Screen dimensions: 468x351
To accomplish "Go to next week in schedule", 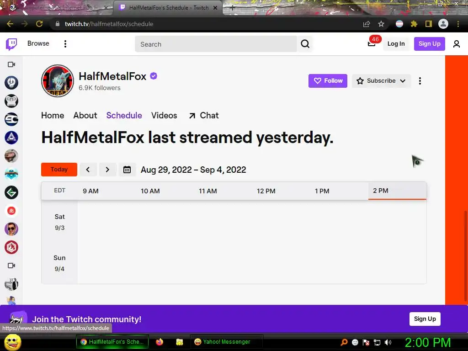I will (x=107, y=170).
